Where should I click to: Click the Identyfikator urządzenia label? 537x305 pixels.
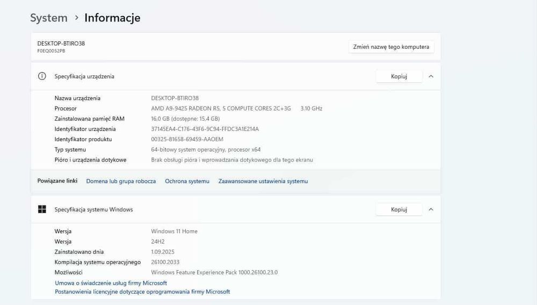(85, 129)
